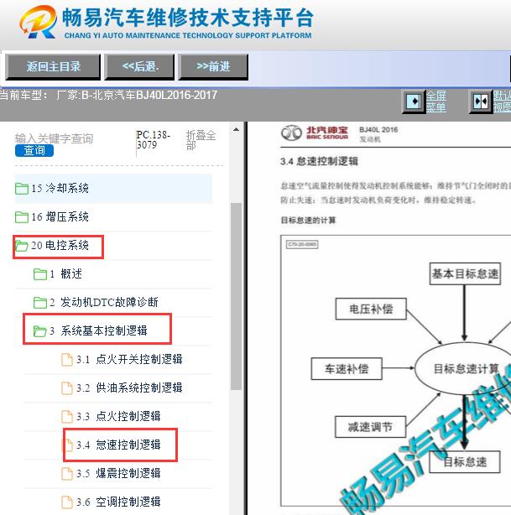Select 系统基本控制逻辑 tree entry text
511x515 pixels.
click(104, 330)
